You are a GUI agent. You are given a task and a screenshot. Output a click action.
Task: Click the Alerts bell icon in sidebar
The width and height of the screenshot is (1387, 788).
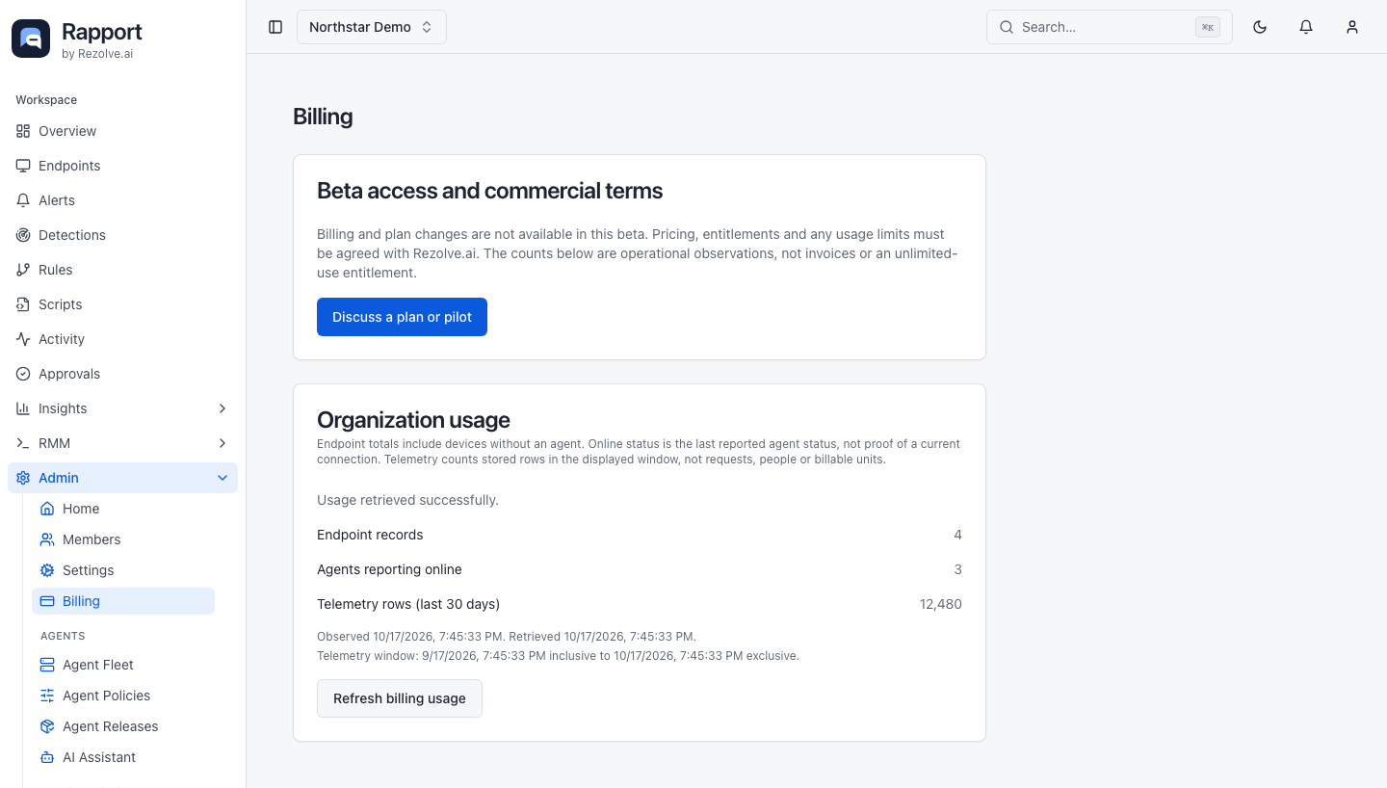(x=23, y=200)
